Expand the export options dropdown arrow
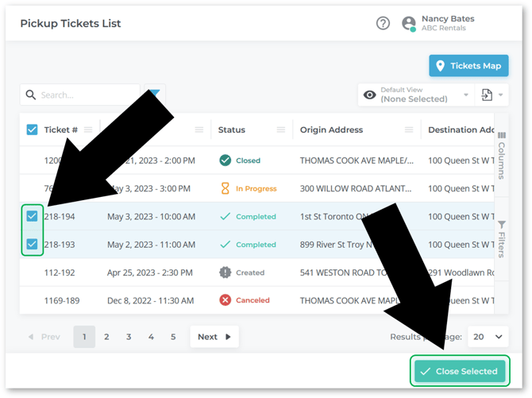The width and height of the screenshot is (532, 398). pos(502,96)
